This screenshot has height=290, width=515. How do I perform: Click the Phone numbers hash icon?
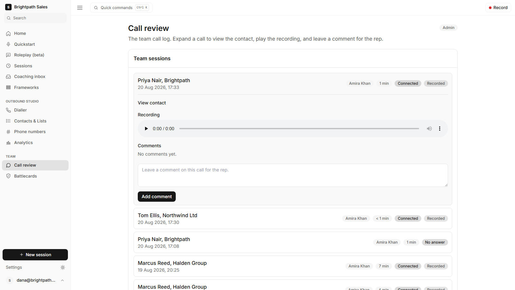(x=8, y=132)
